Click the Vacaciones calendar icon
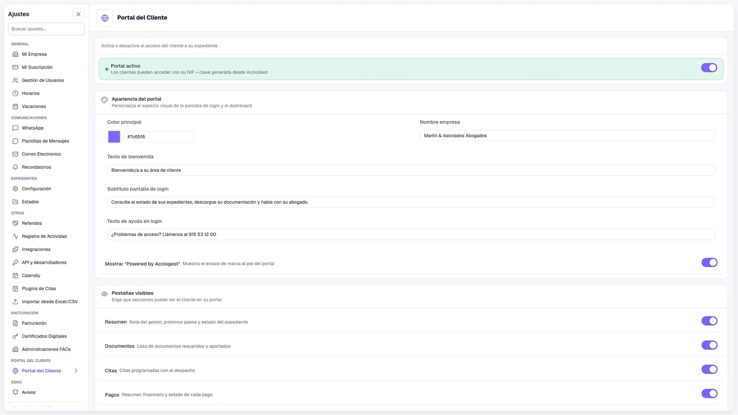738x415 pixels. click(x=15, y=107)
